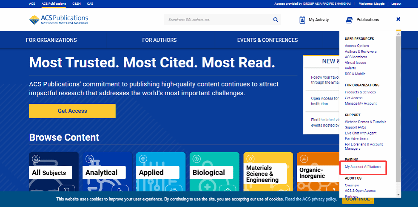Open Products & Services link
Image resolution: width=418 pixels, height=207 pixels.
pyautogui.click(x=361, y=92)
